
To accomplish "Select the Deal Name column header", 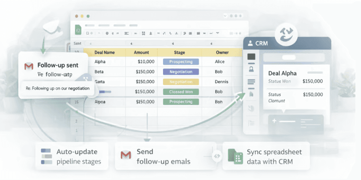I will 104,52.
